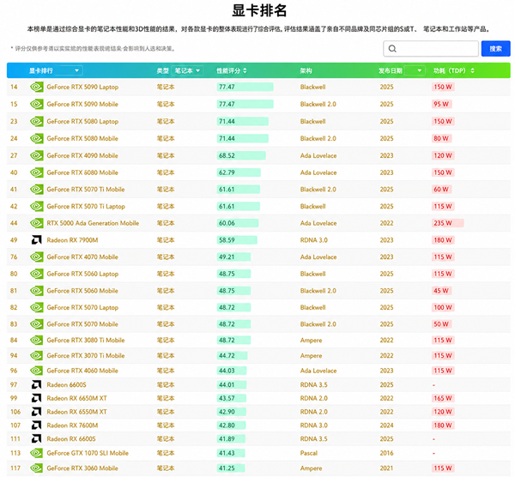The width and height of the screenshot is (515, 477).
Task: Open Radeon RX 7900M link
Action: tap(72, 240)
